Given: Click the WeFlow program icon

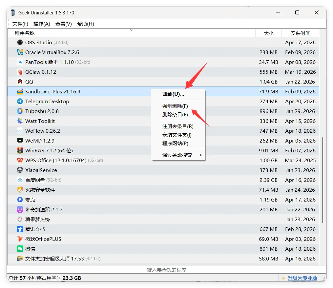Looking at the screenshot, I should pos(20,131).
